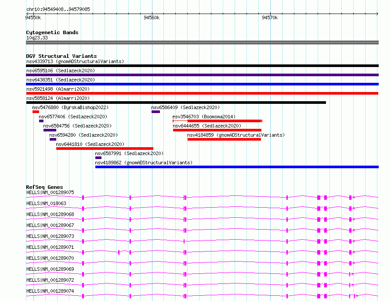This screenshot has width=391, height=301.
Task: Click the 94570k ruler tick label
Action: click(x=270, y=18)
